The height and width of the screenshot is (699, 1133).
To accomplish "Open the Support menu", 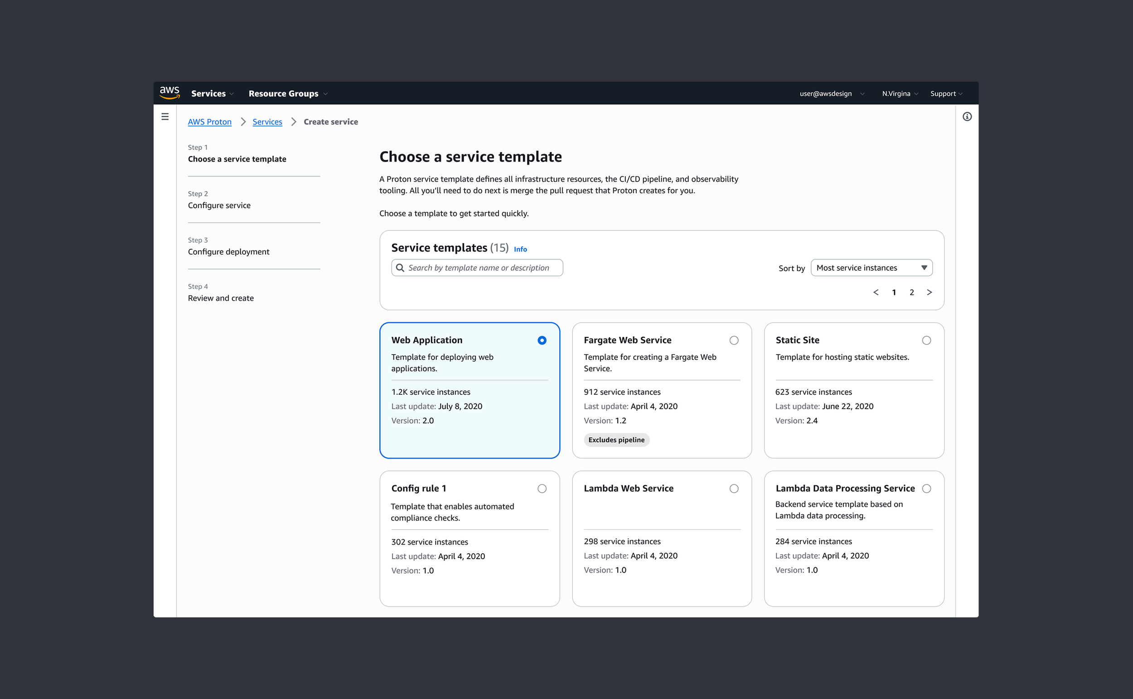I will 945,93.
